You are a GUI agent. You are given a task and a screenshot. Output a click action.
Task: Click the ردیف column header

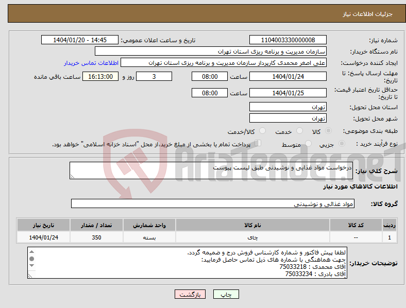tap(389, 225)
